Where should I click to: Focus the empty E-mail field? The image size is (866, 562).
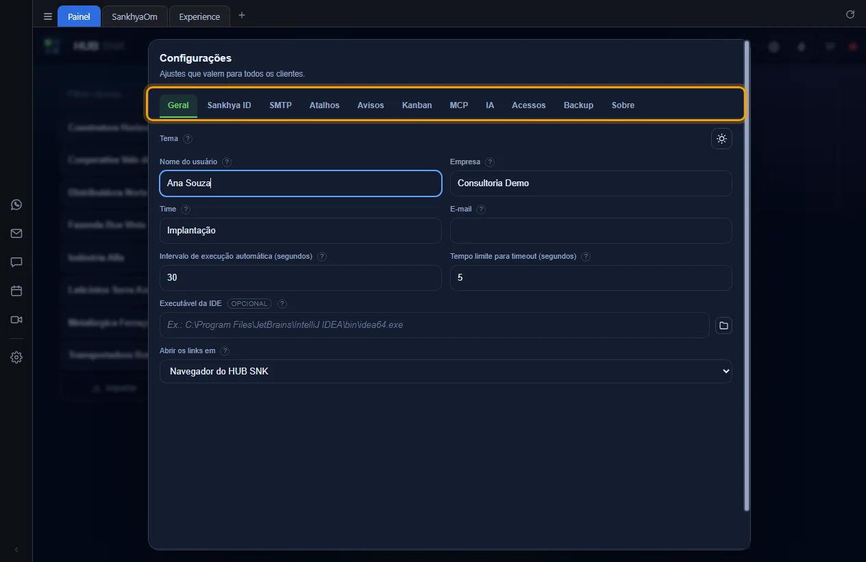591,231
